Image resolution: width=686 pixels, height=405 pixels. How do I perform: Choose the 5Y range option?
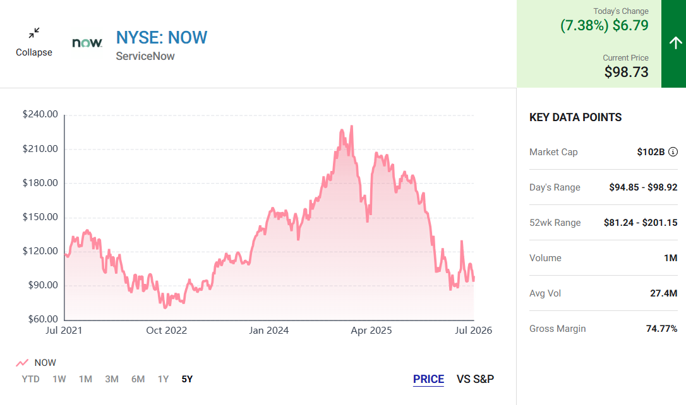(x=187, y=379)
